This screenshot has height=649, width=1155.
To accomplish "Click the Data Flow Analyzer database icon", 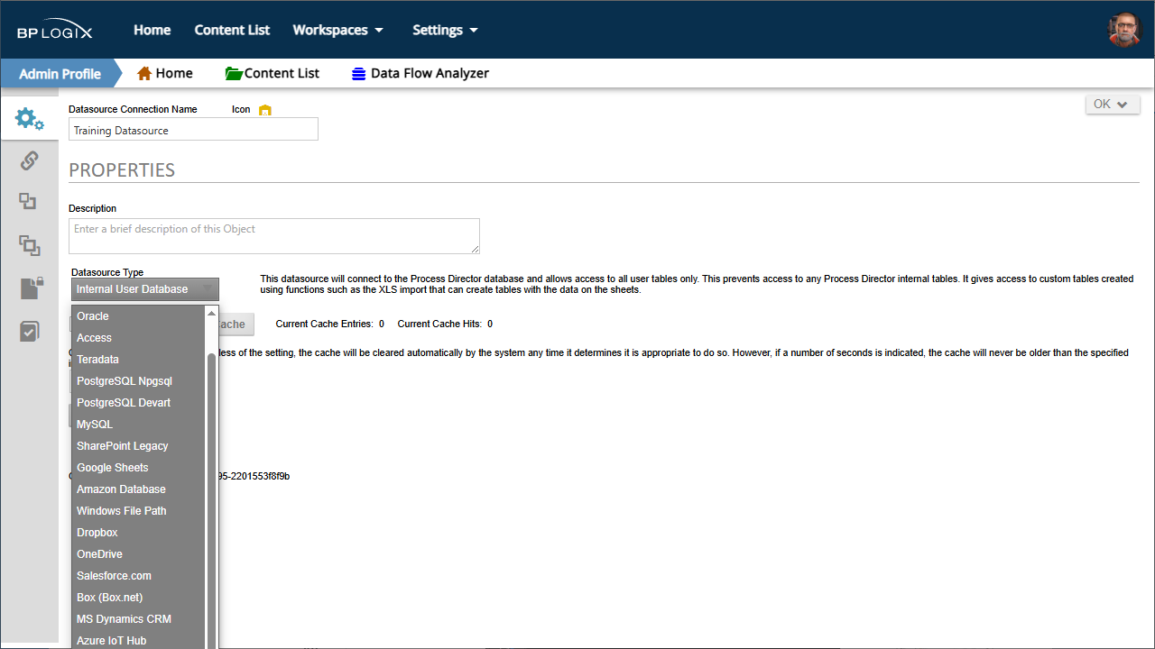I will coord(359,74).
